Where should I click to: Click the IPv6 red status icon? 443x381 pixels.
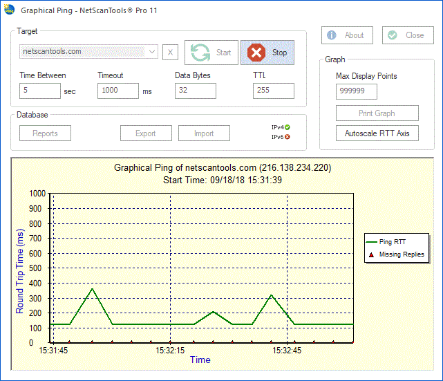click(287, 137)
